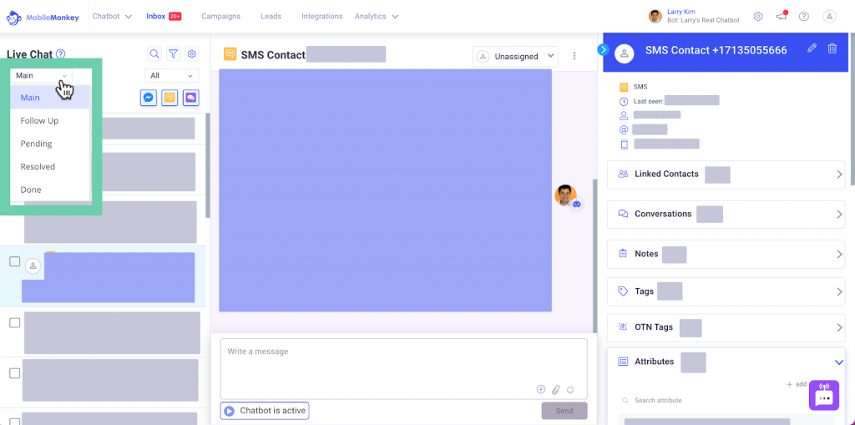Open the Live Chat search icon
The height and width of the screenshot is (425, 855).
[154, 53]
